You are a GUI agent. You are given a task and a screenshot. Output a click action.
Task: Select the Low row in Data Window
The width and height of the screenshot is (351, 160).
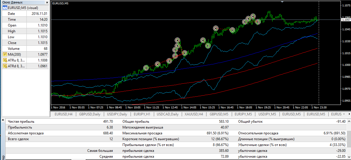point(25,37)
